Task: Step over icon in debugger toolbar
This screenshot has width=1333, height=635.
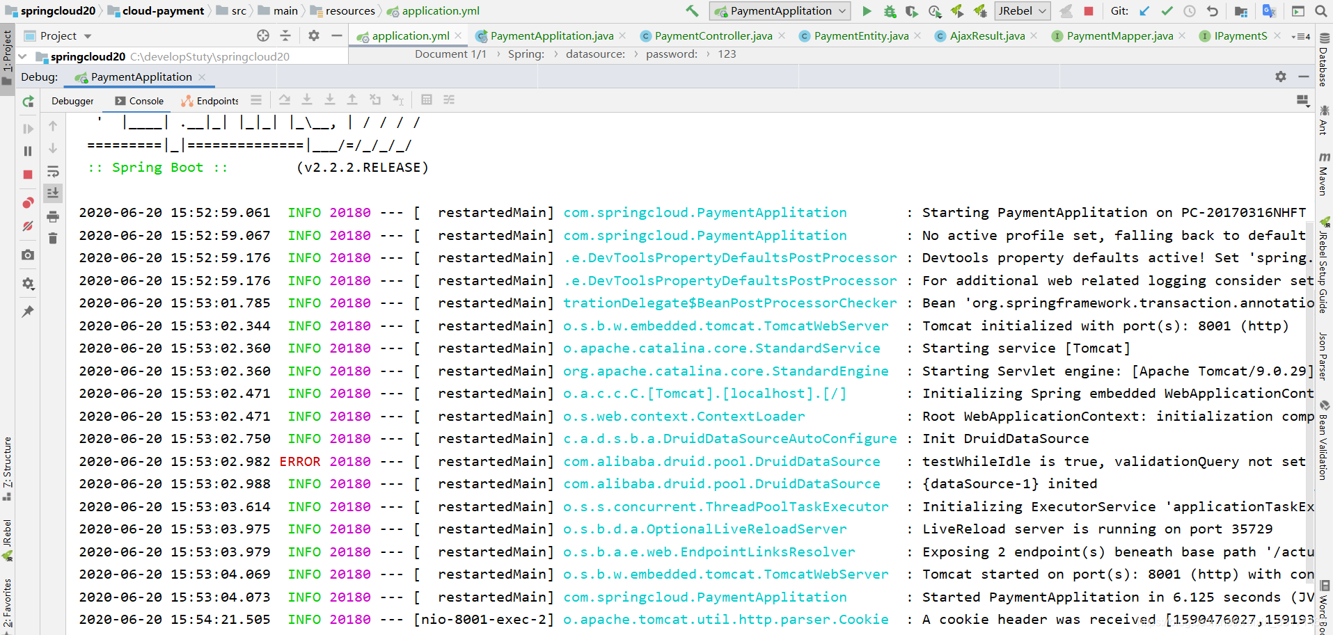Action: (x=285, y=100)
